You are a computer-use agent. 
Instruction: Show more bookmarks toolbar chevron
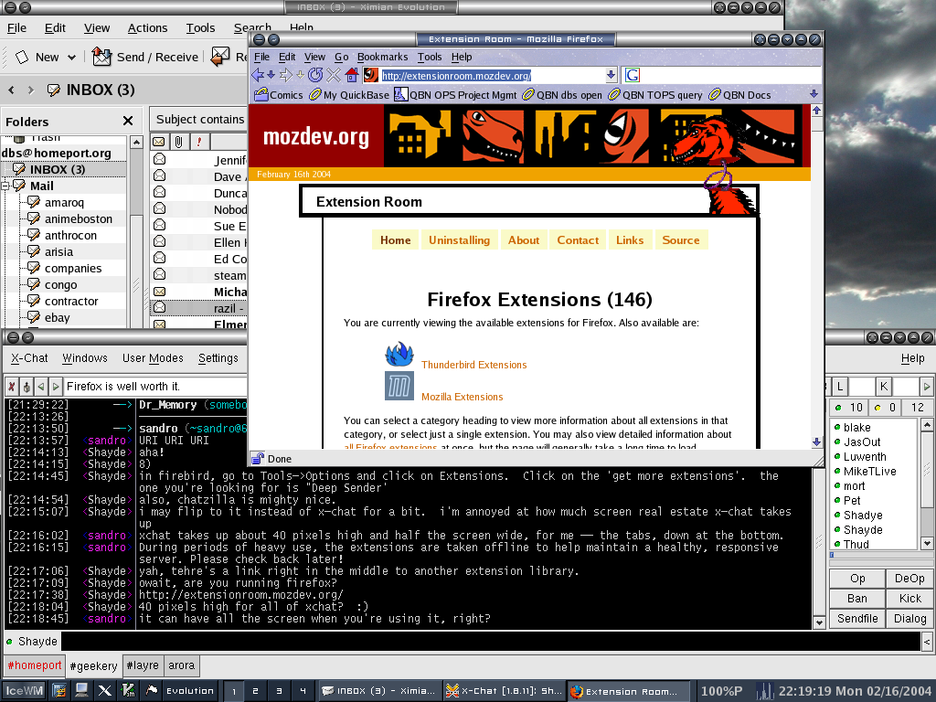coord(814,94)
